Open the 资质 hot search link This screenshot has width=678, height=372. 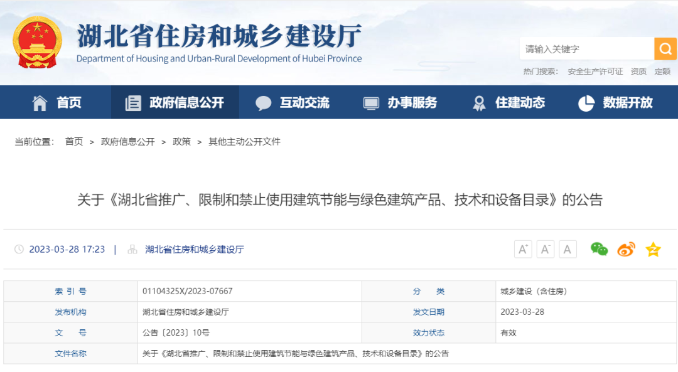pyautogui.click(x=638, y=71)
